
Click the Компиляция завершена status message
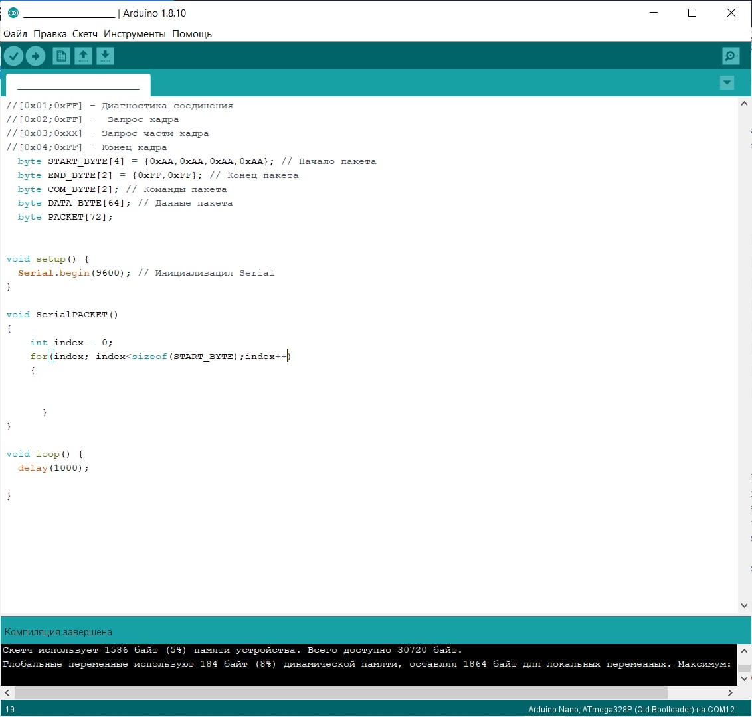point(58,632)
